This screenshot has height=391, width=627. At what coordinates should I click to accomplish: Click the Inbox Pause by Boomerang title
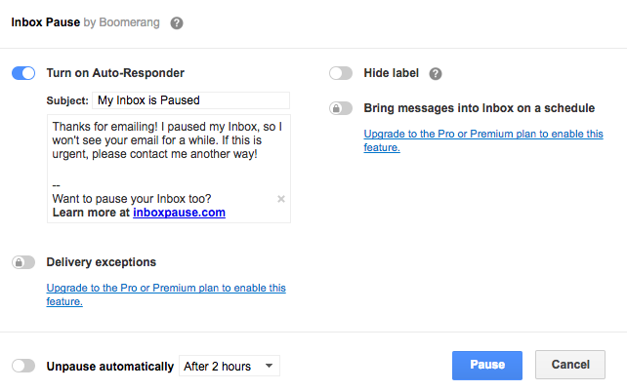coord(85,22)
